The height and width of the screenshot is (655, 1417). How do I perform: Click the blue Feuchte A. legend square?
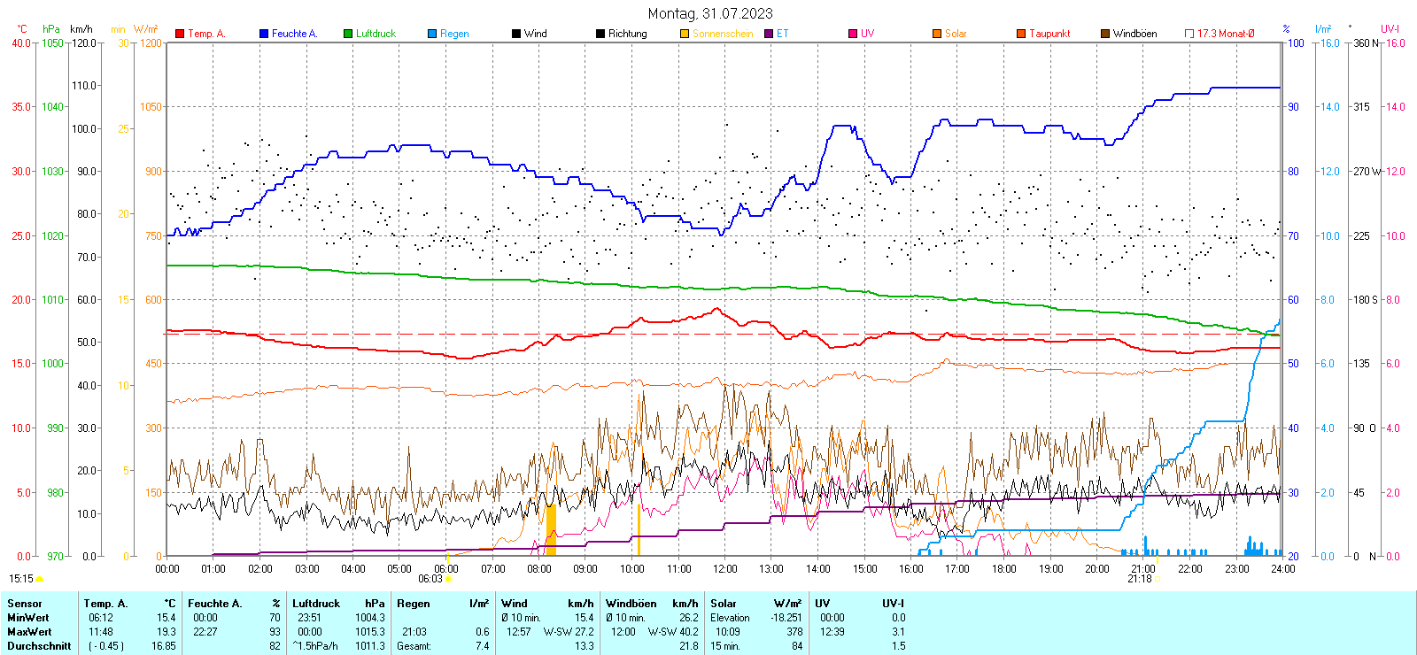coord(264,34)
